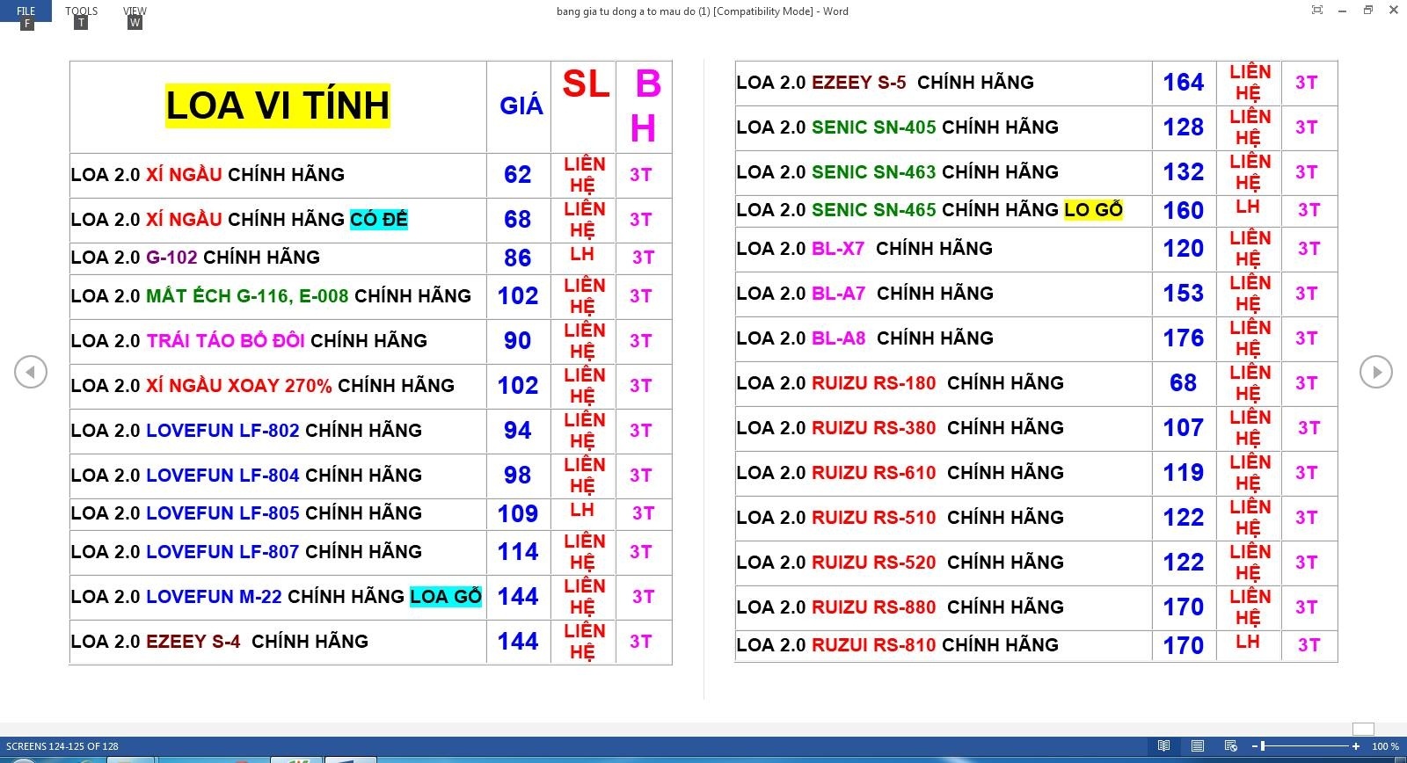Switch to Web Layout view icon
This screenshot has height=763, width=1407.
pos(1230,745)
